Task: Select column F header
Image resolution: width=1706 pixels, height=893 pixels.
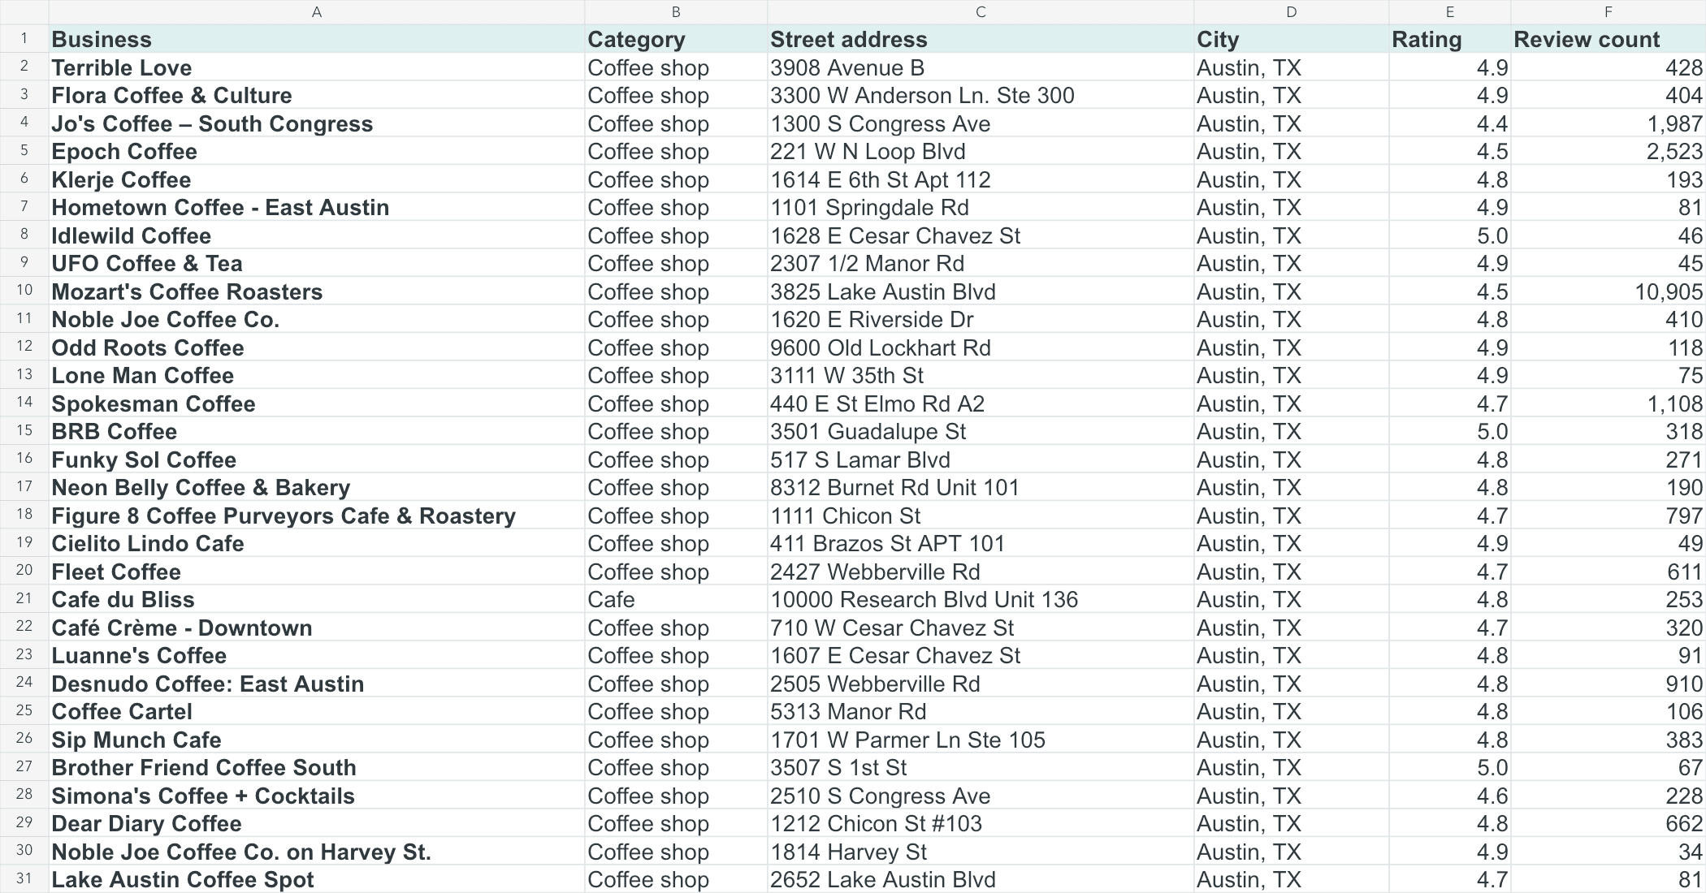Action: pos(1609,12)
